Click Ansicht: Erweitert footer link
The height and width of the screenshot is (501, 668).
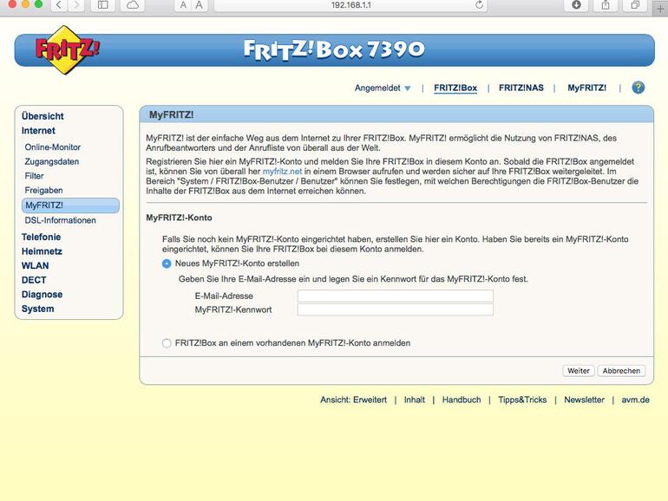pyautogui.click(x=354, y=400)
